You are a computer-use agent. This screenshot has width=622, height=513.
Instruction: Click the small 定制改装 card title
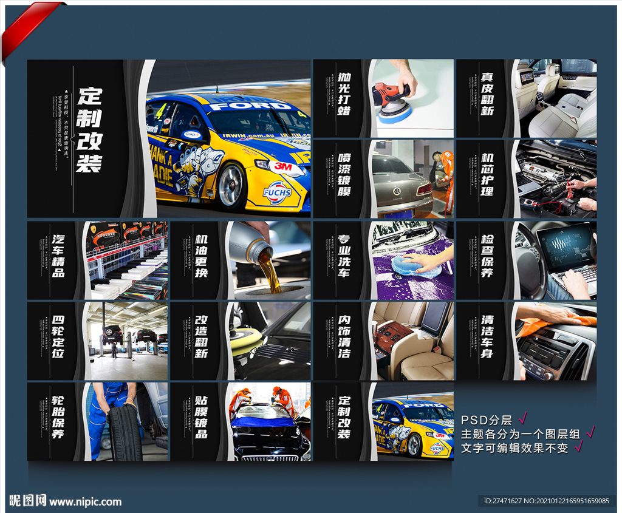[344, 418]
